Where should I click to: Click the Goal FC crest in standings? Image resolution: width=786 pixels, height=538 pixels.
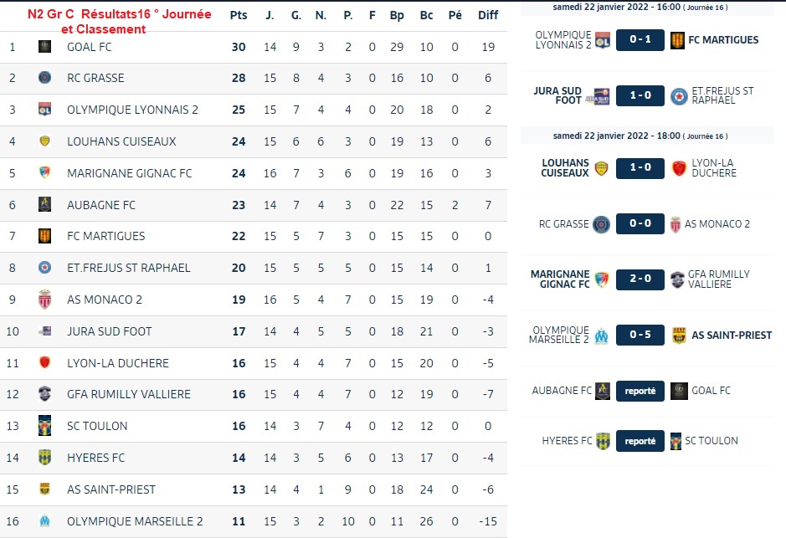point(44,47)
